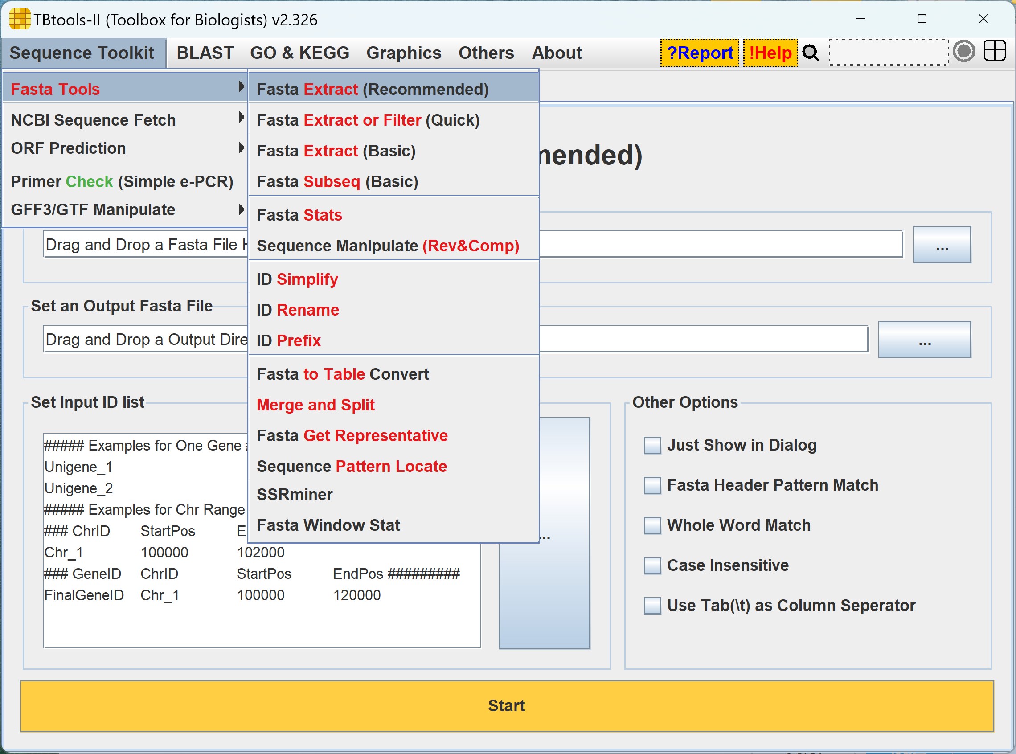Choose Merge and Split menu entry
Viewport: 1016px width, 754px height.
coord(315,405)
